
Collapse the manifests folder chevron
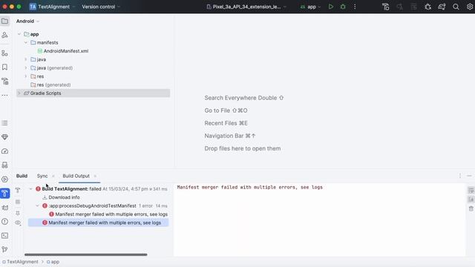click(x=26, y=43)
